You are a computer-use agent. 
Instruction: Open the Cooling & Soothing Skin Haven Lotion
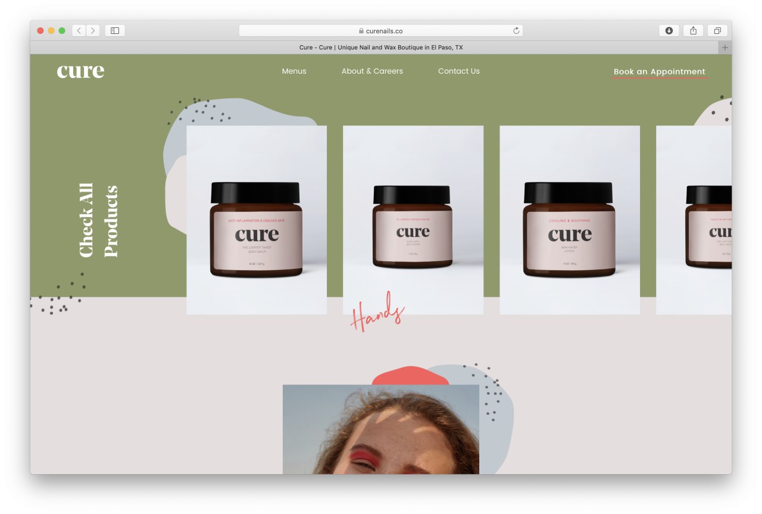570,220
